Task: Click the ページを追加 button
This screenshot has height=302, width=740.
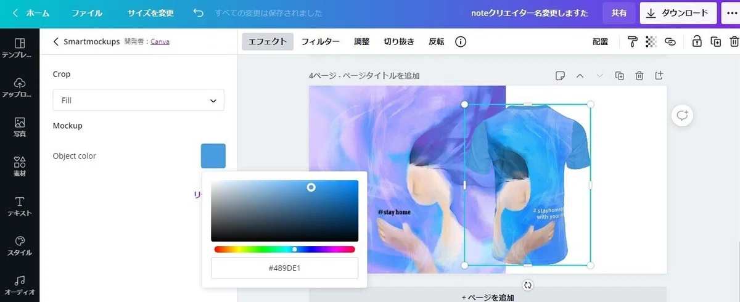Action: click(488, 296)
